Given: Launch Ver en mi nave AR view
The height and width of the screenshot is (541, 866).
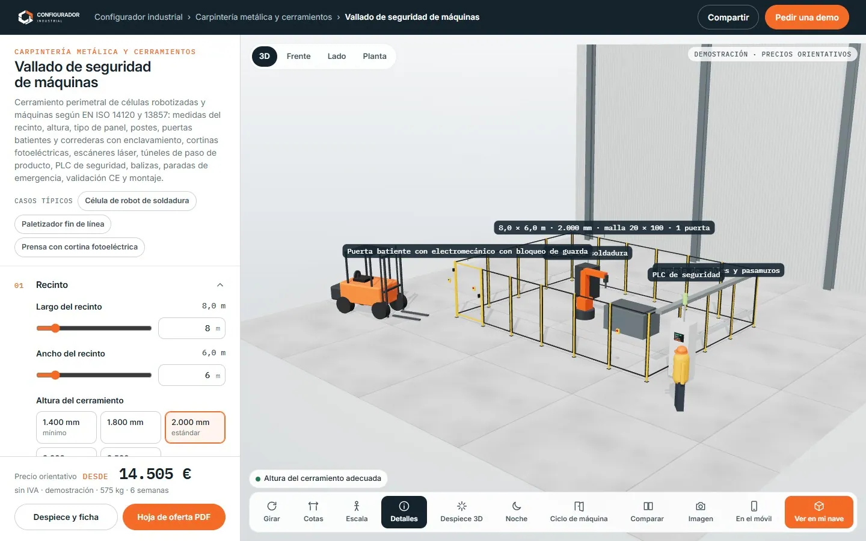Looking at the screenshot, I should [x=819, y=512].
